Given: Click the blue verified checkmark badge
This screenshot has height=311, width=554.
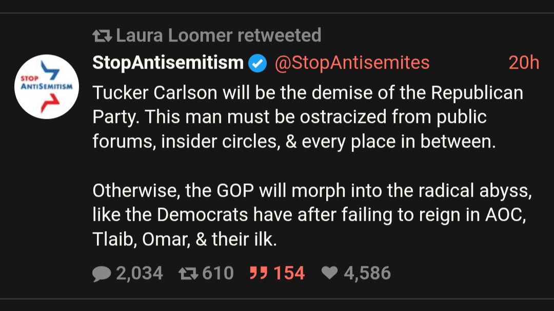Looking at the screenshot, I should click(x=258, y=63).
